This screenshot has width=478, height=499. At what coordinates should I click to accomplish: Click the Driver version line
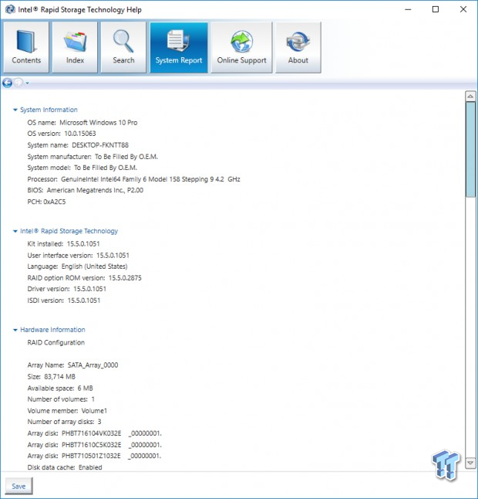point(67,289)
